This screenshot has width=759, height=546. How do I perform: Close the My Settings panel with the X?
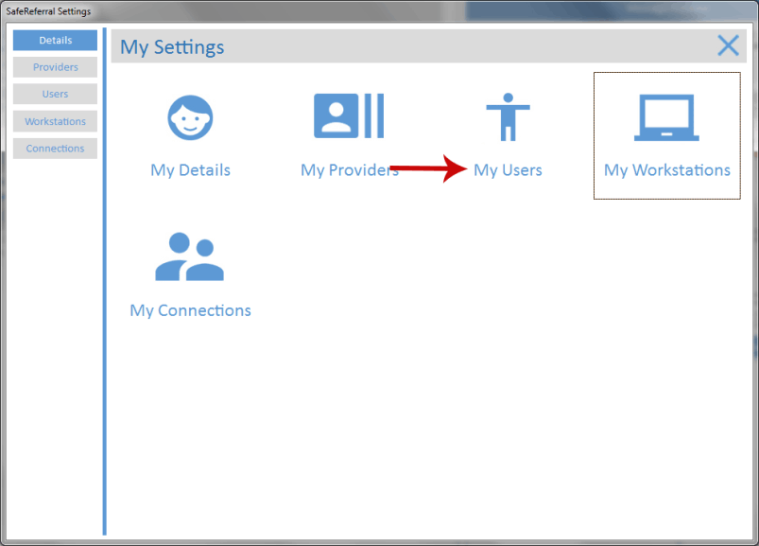point(728,45)
